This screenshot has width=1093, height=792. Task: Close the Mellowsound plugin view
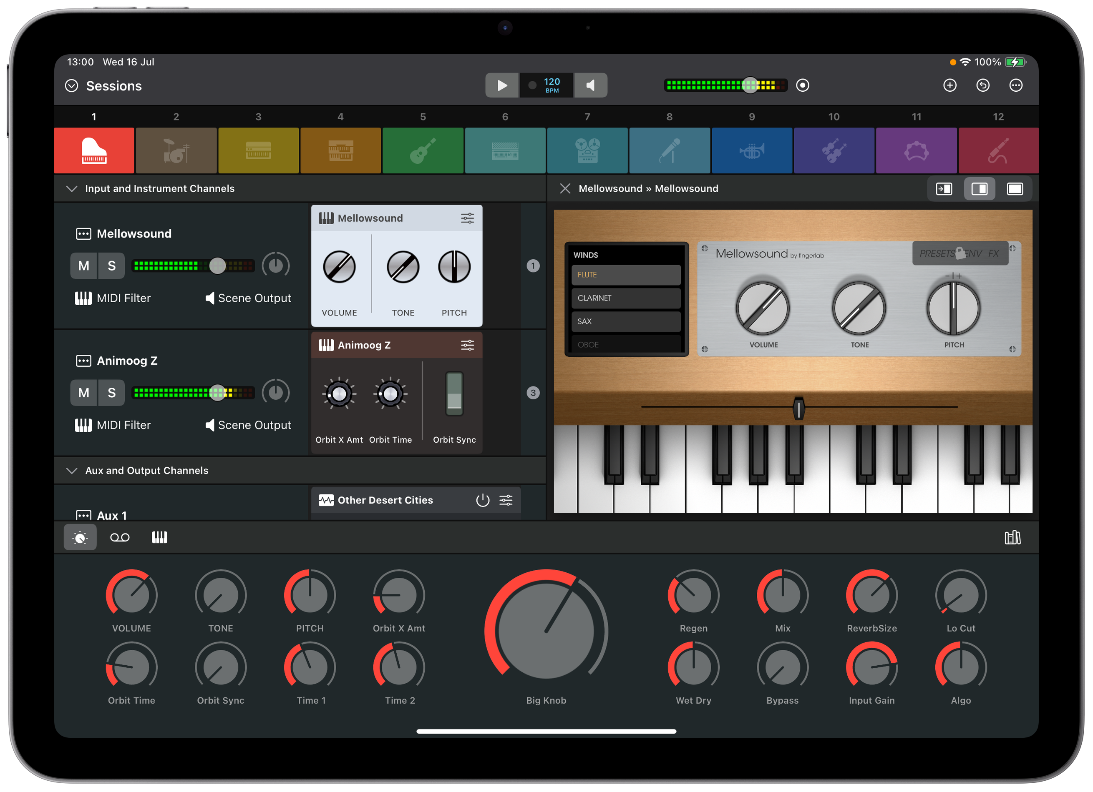[565, 189]
